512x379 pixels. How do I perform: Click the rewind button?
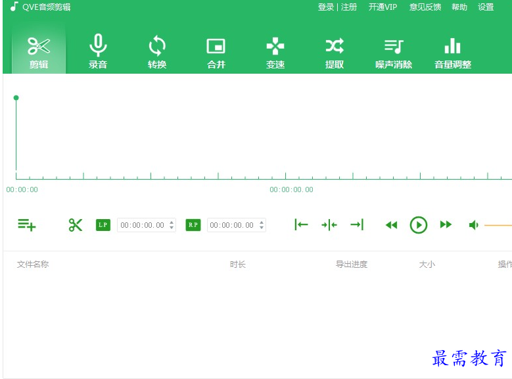pos(391,225)
